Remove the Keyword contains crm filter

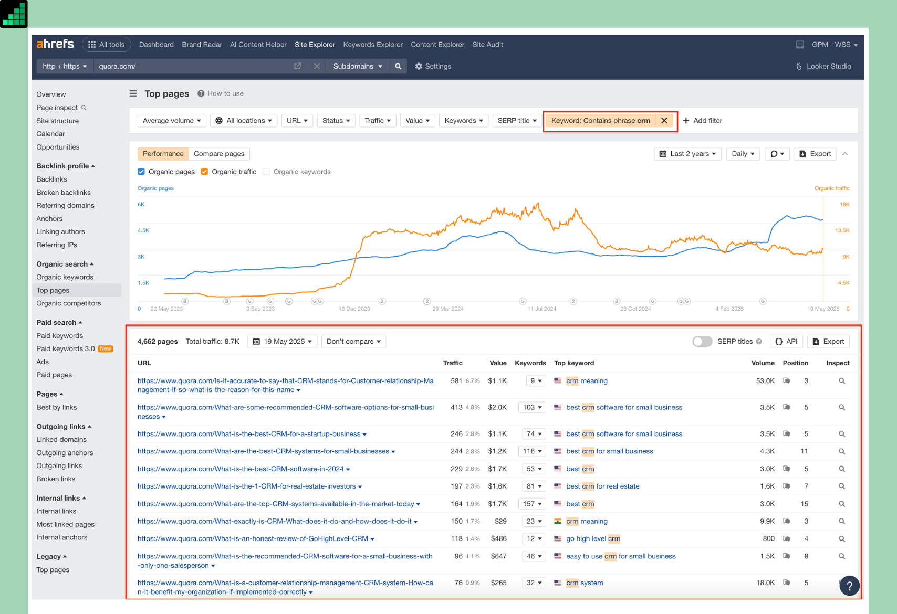pyautogui.click(x=664, y=121)
